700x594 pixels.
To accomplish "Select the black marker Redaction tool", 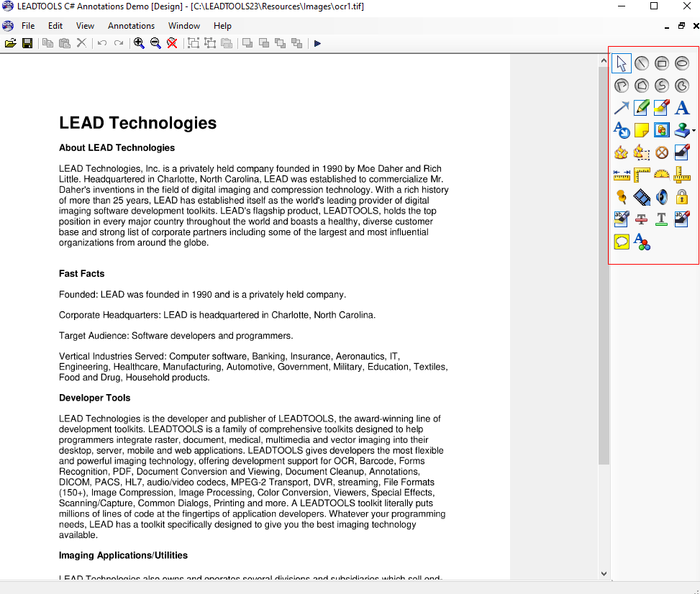I will (682, 152).
